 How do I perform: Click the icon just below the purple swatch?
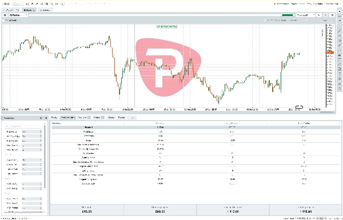(340, 83)
